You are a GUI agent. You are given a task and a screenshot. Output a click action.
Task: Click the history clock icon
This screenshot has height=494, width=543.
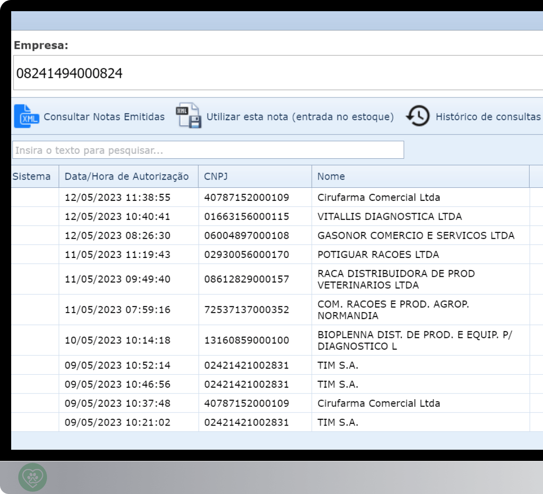[x=417, y=116]
